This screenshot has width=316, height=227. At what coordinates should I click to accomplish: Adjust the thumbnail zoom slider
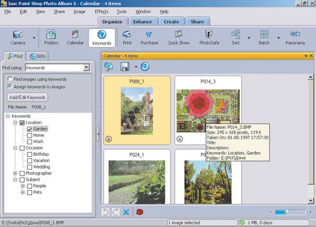coord(286,212)
